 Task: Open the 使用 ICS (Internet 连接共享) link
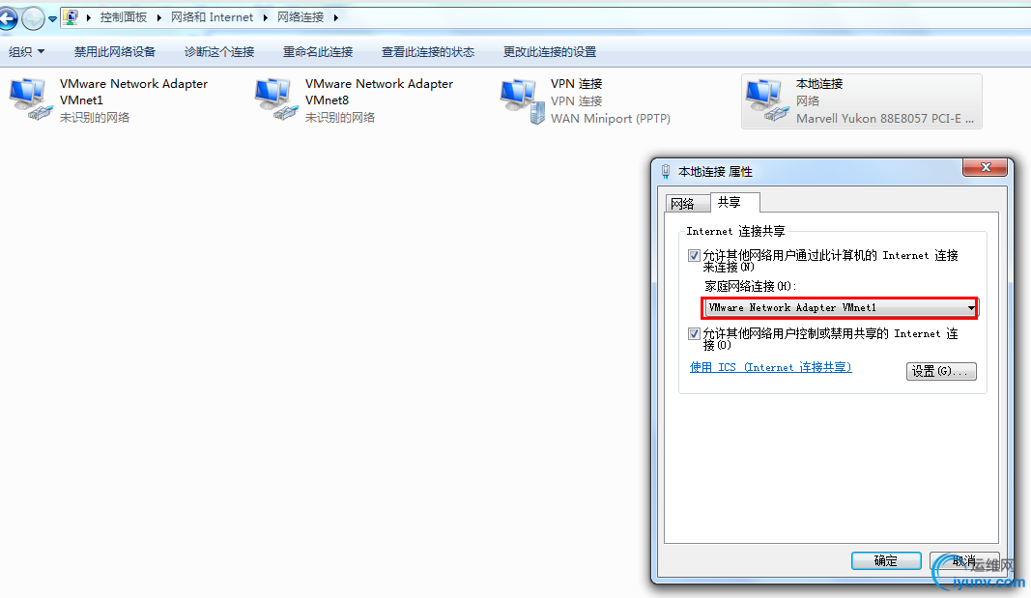(x=771, y=367)
